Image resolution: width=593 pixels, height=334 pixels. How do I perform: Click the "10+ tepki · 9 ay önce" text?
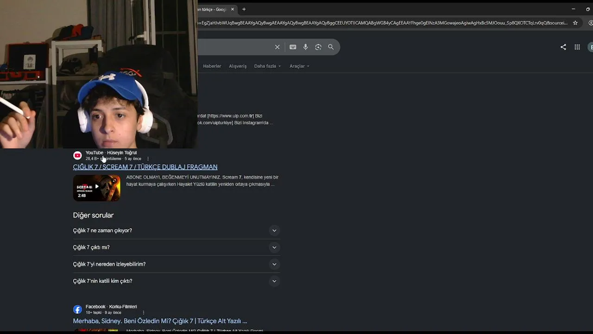[103, 313]
